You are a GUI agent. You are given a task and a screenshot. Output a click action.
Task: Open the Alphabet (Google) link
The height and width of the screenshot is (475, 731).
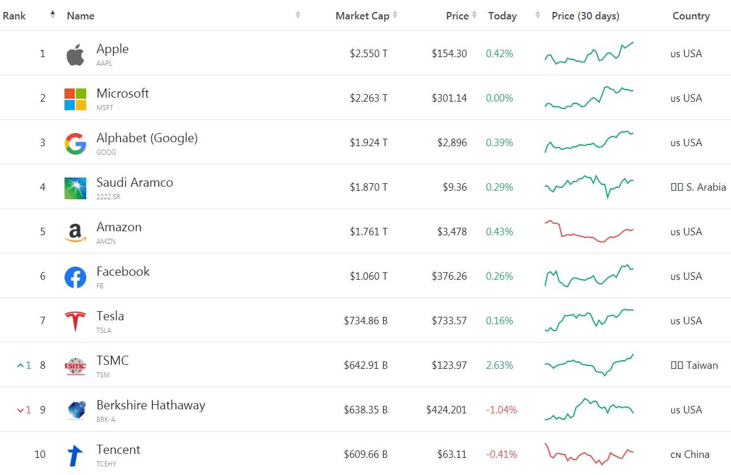pos(147,138)
